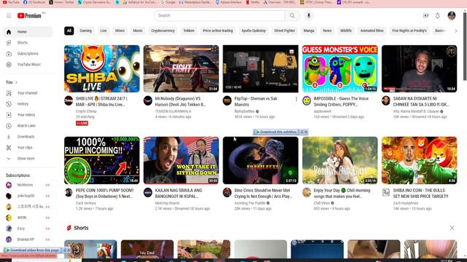Open the WION subscription channel

point(28,218)
